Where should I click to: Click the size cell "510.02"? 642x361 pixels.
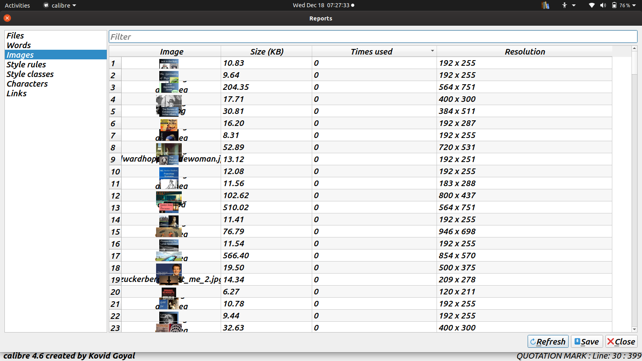(x=266, y=207)
